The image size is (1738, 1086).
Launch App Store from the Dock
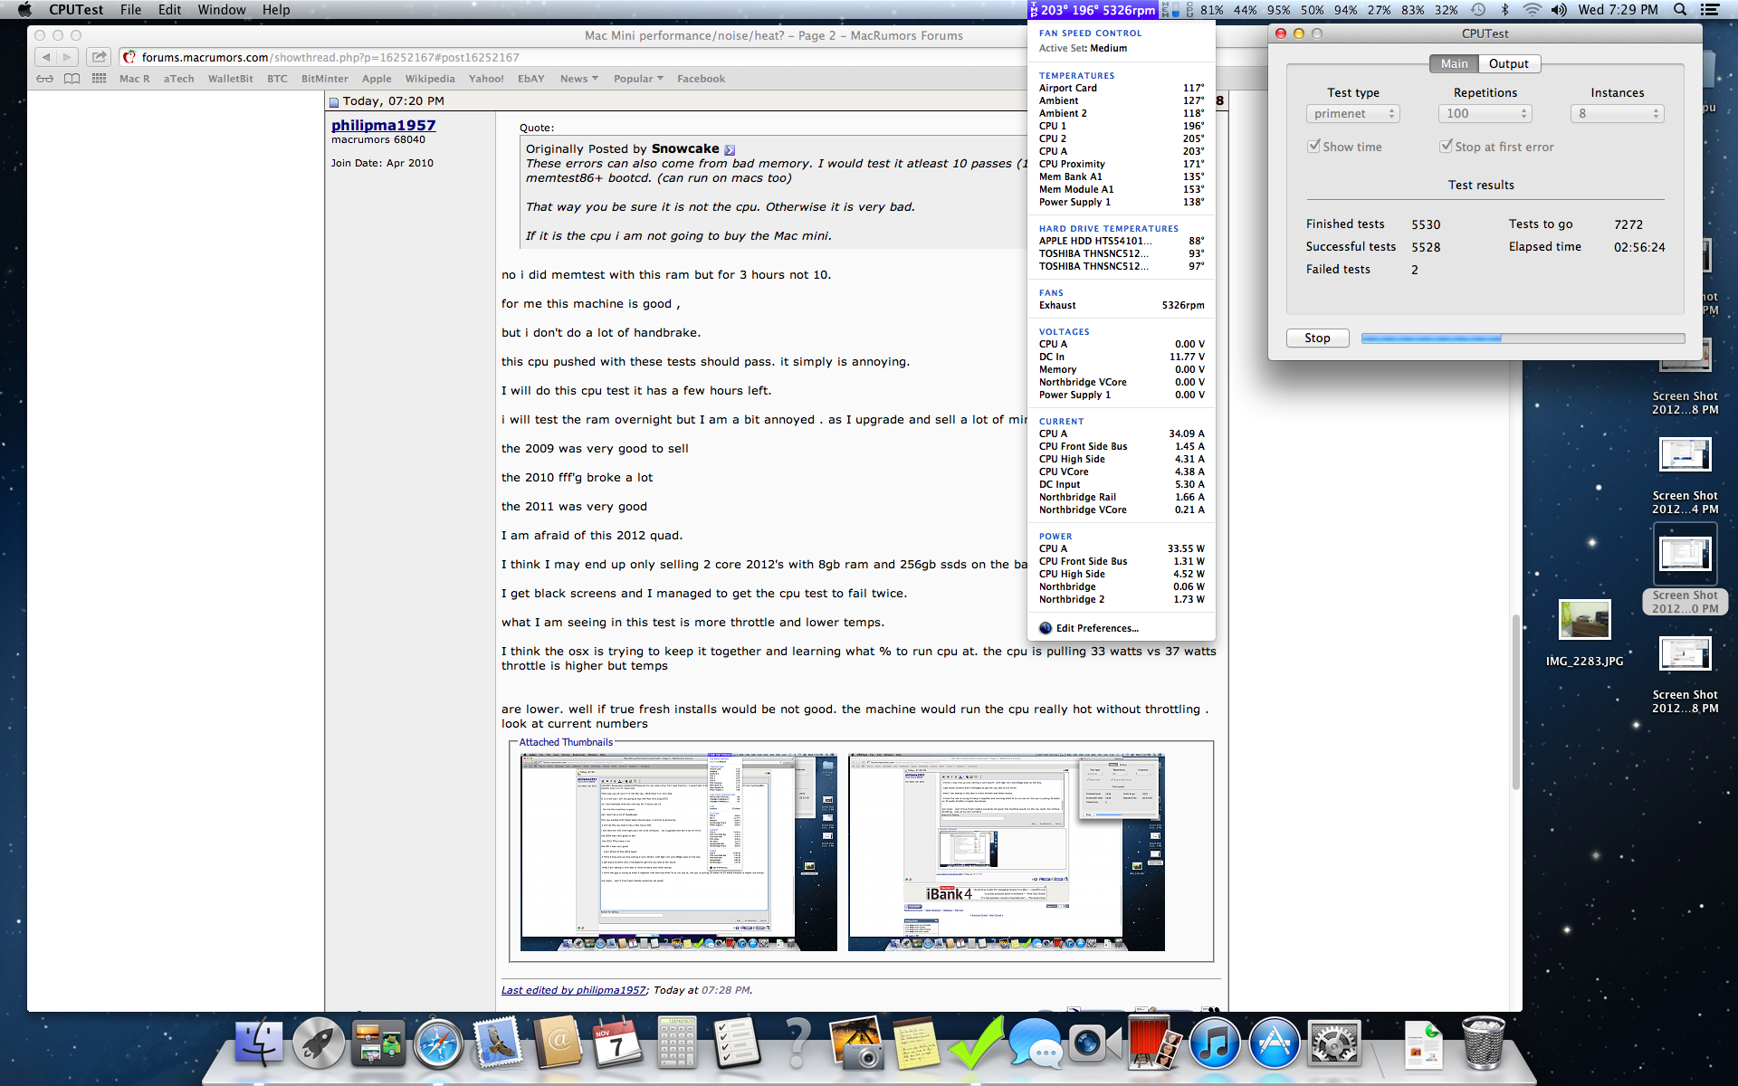1274,1043
